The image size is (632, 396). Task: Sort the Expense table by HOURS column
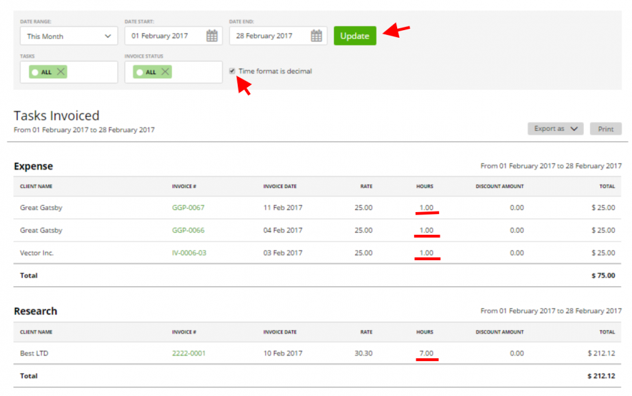click(425, 186)
